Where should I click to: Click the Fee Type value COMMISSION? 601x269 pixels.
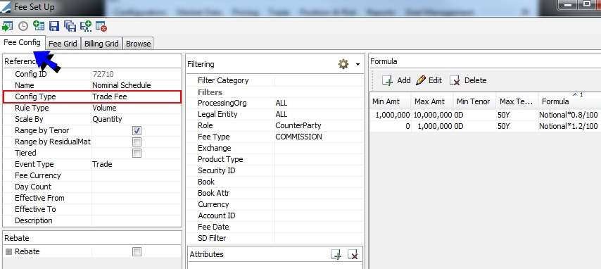319,137
